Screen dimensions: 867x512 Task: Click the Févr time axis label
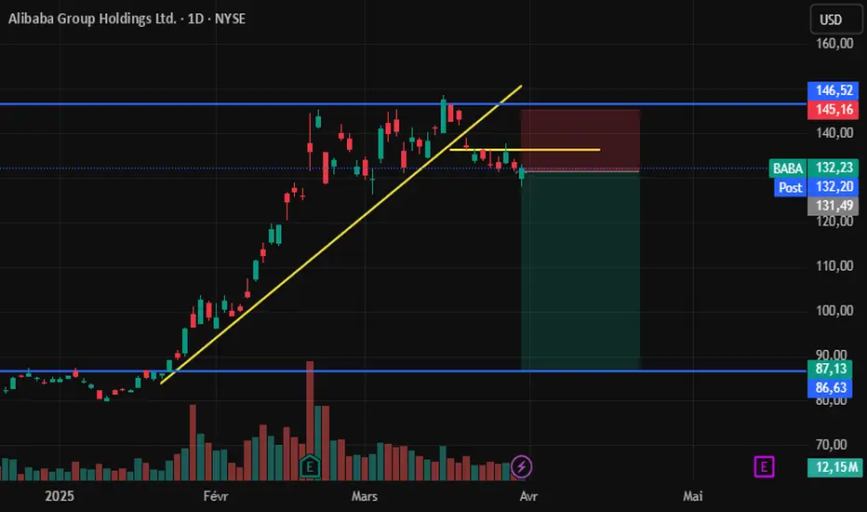tap(216, 496)
